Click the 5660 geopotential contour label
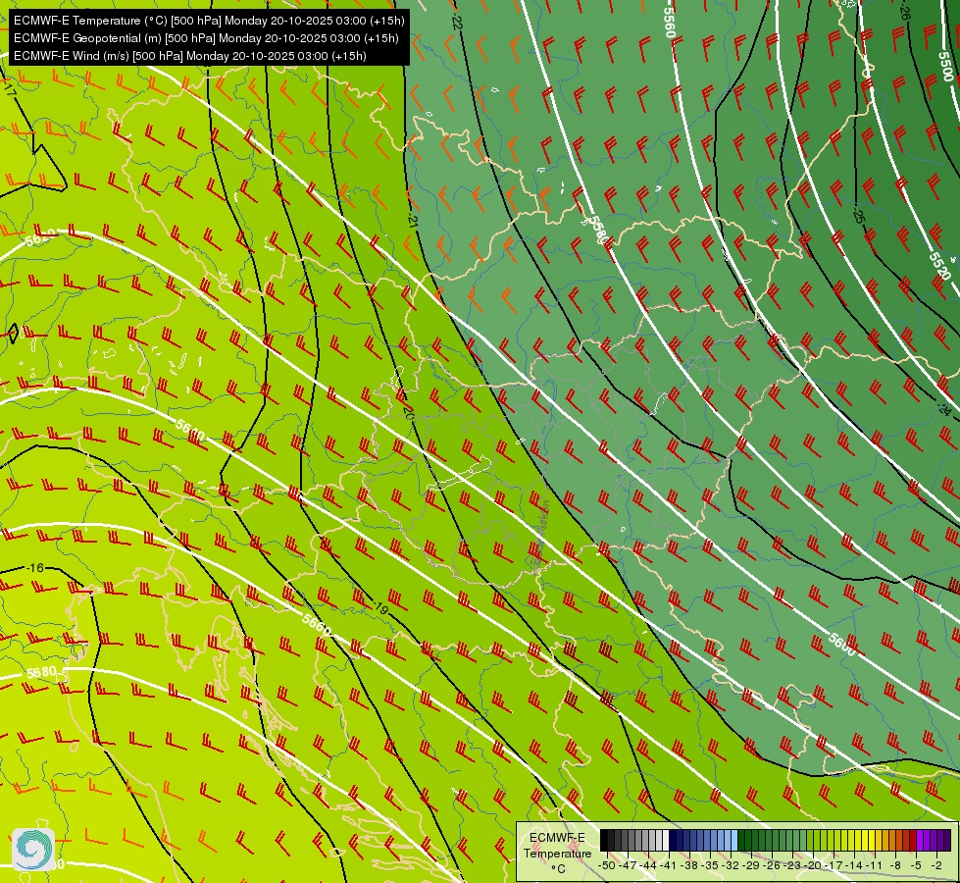This screenshot has width=960, height=883. tap(317, 624)
